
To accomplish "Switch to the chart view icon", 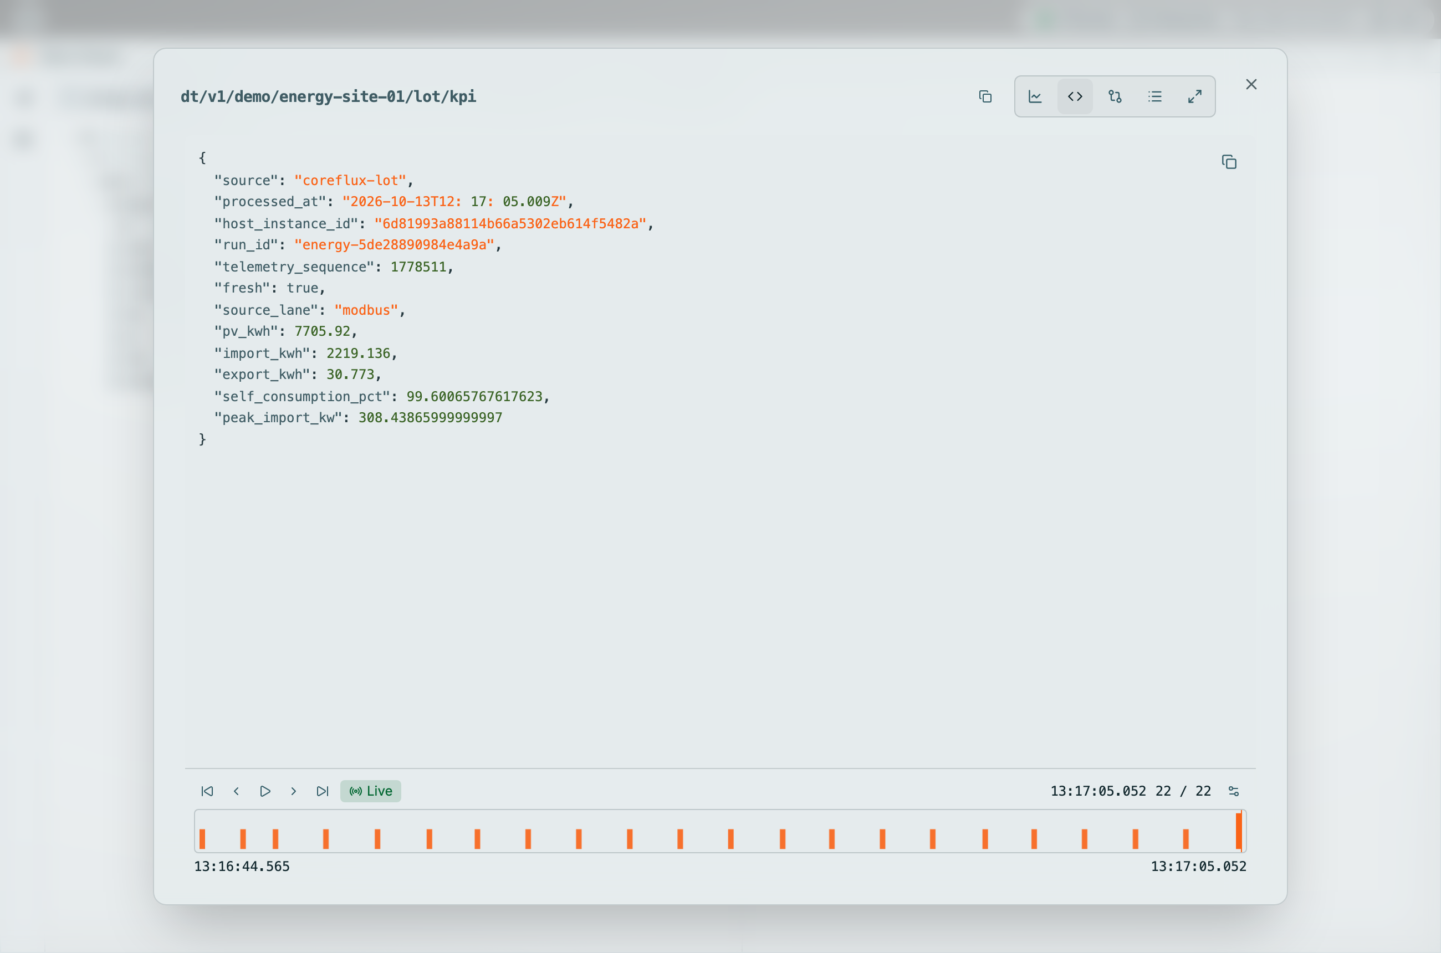I will pos(1035,96).
